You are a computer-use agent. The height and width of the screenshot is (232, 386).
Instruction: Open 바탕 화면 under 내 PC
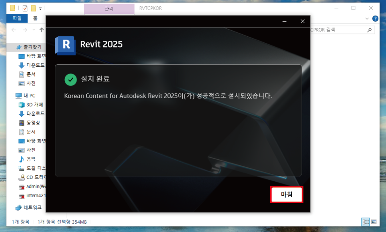32,141
